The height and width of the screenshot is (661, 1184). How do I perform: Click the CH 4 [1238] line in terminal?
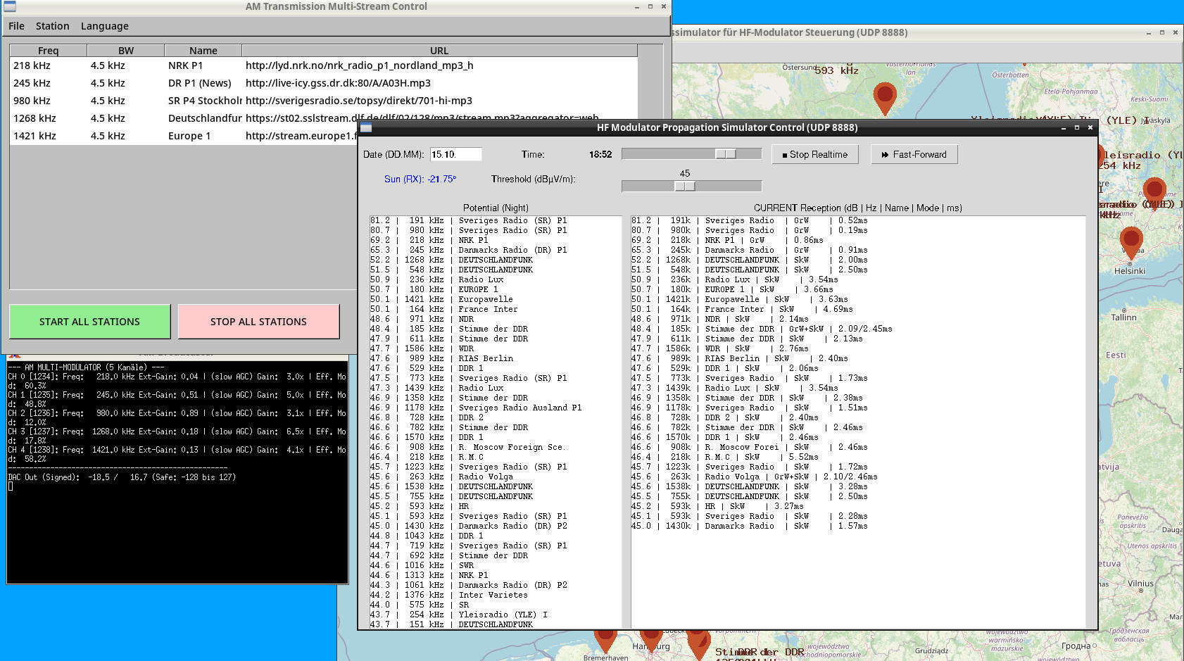coord(177,450)
